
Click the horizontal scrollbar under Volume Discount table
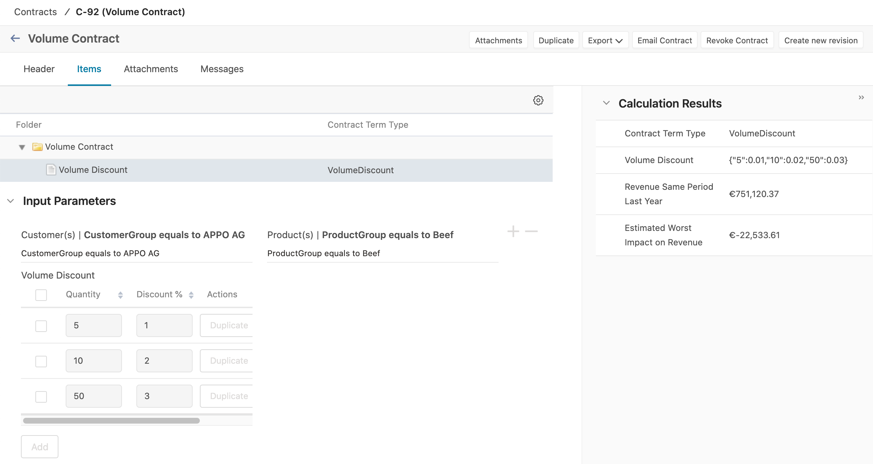click(111, 421)
